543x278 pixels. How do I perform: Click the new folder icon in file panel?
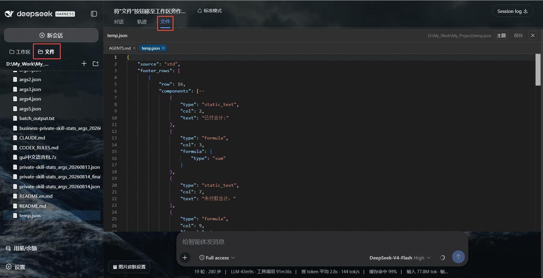click(x=96, y=63)
